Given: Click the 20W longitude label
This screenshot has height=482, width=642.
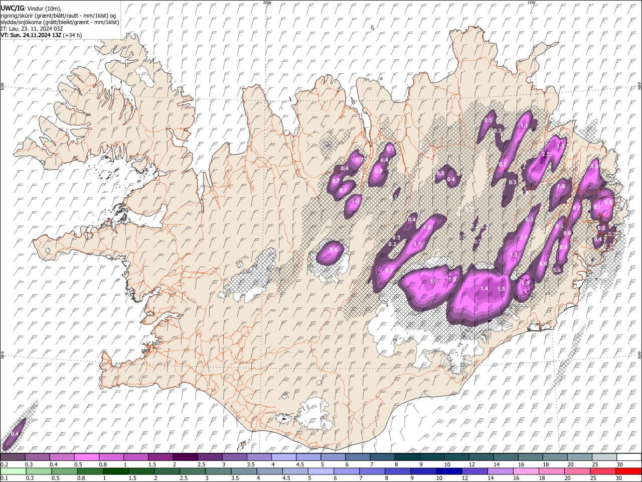Looking at the screenshot, I should [267, 3].
